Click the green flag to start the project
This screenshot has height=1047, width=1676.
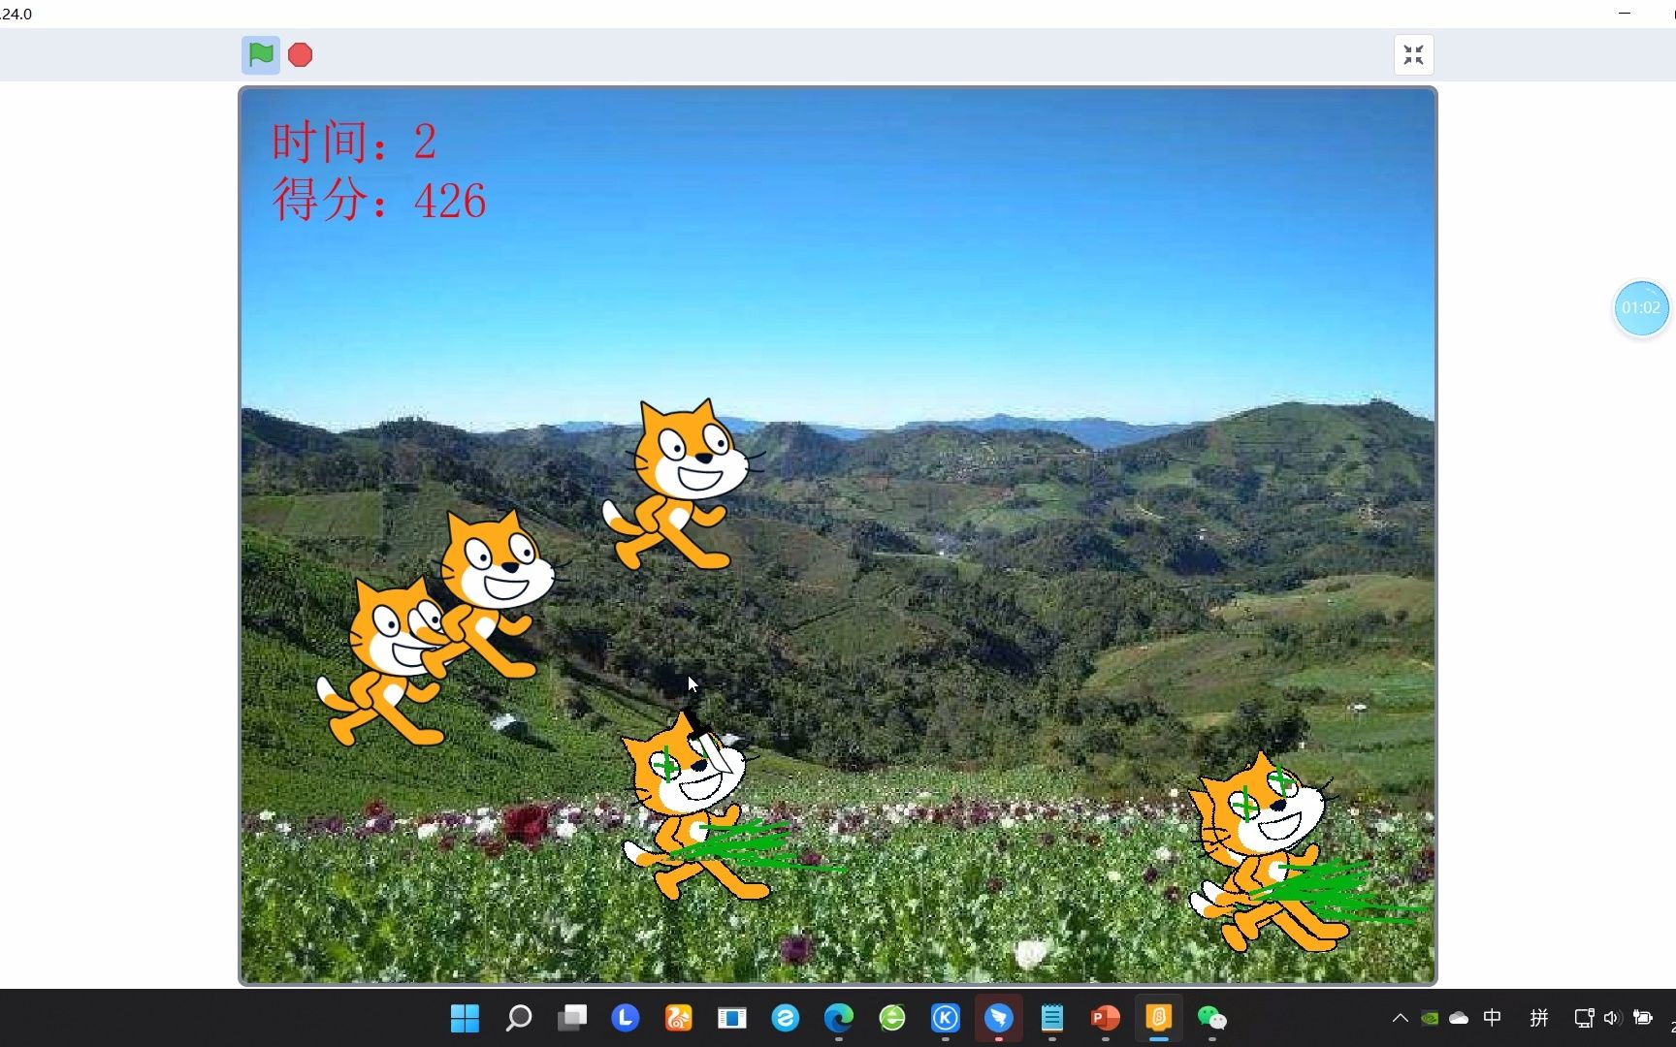point(261,55)
